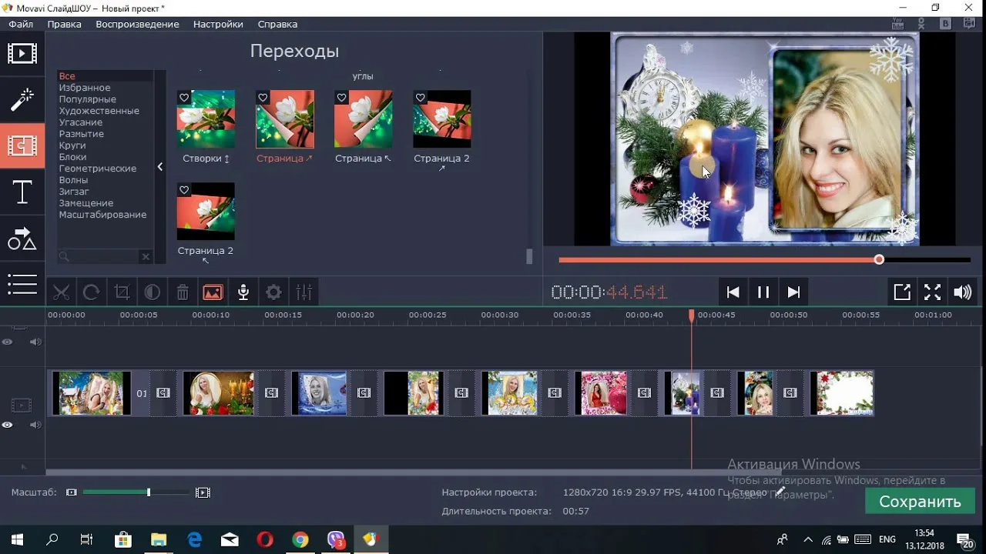Click the YouTube icon at top right

[x=897, y=24]
